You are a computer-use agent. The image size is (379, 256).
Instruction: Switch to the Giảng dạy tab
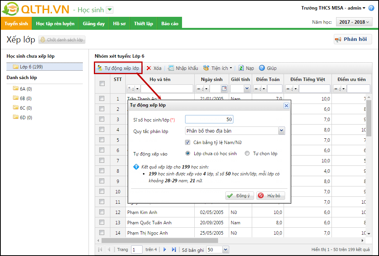click(94, 24)
